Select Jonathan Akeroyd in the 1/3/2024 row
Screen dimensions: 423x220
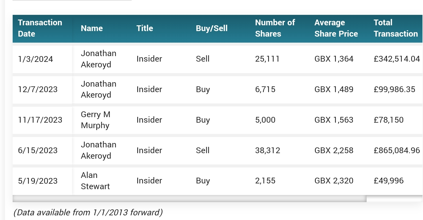tap(98, 59)
